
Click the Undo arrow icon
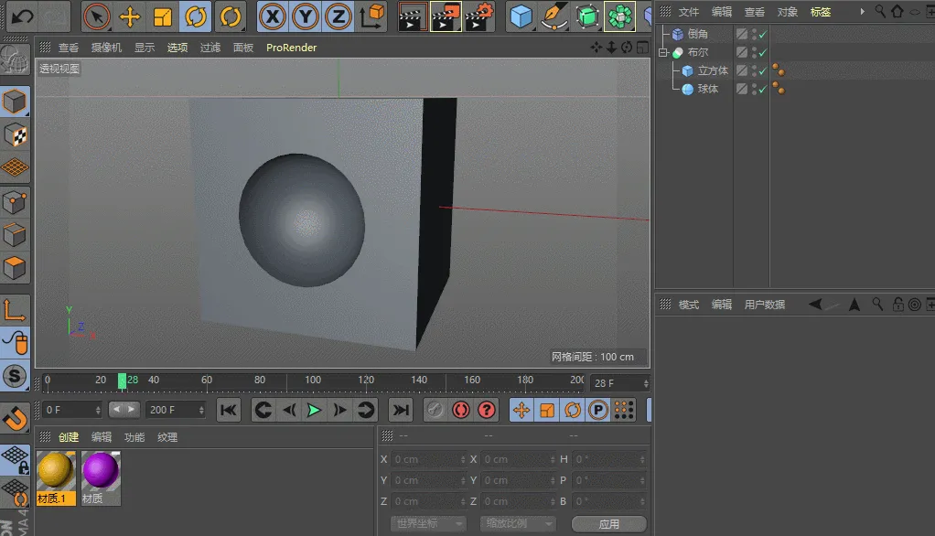[x=22, y=16]
